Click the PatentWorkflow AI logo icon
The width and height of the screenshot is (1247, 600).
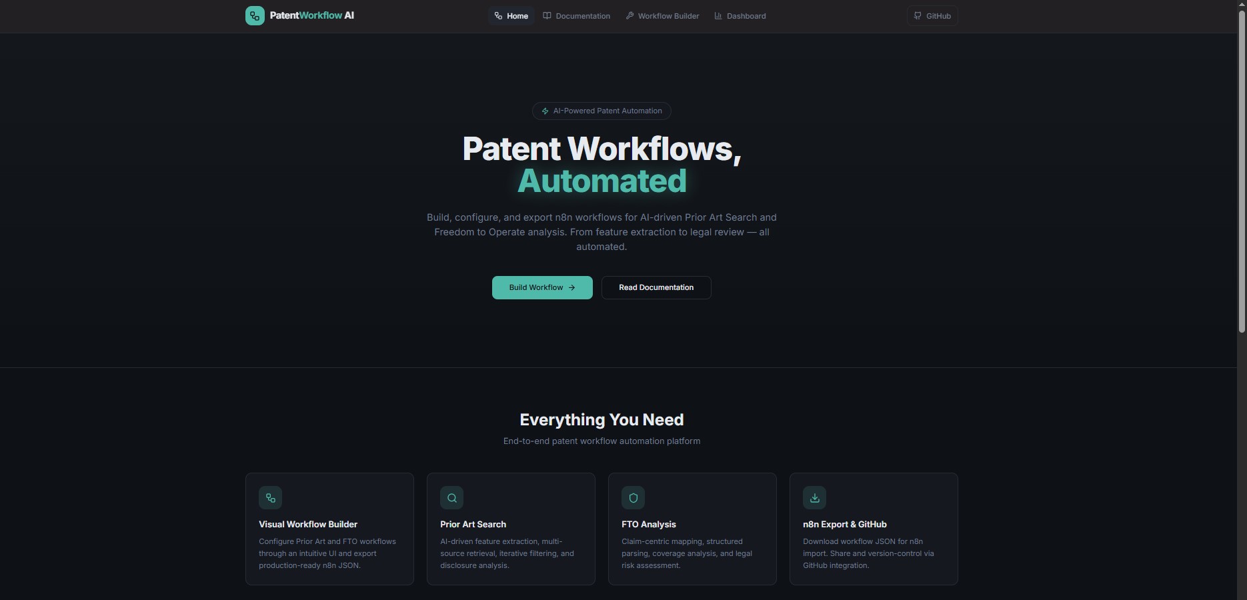[x=255, y=16]
